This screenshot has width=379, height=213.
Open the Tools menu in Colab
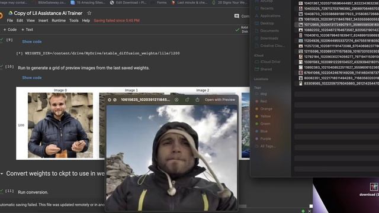[73, 21]
